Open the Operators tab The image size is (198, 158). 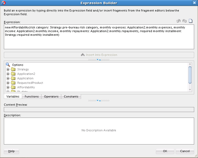point(51,96)
